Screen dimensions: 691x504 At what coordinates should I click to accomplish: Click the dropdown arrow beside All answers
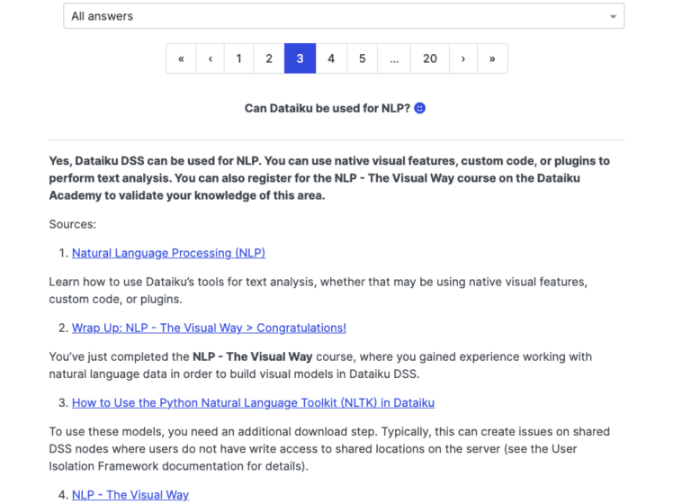613,17
